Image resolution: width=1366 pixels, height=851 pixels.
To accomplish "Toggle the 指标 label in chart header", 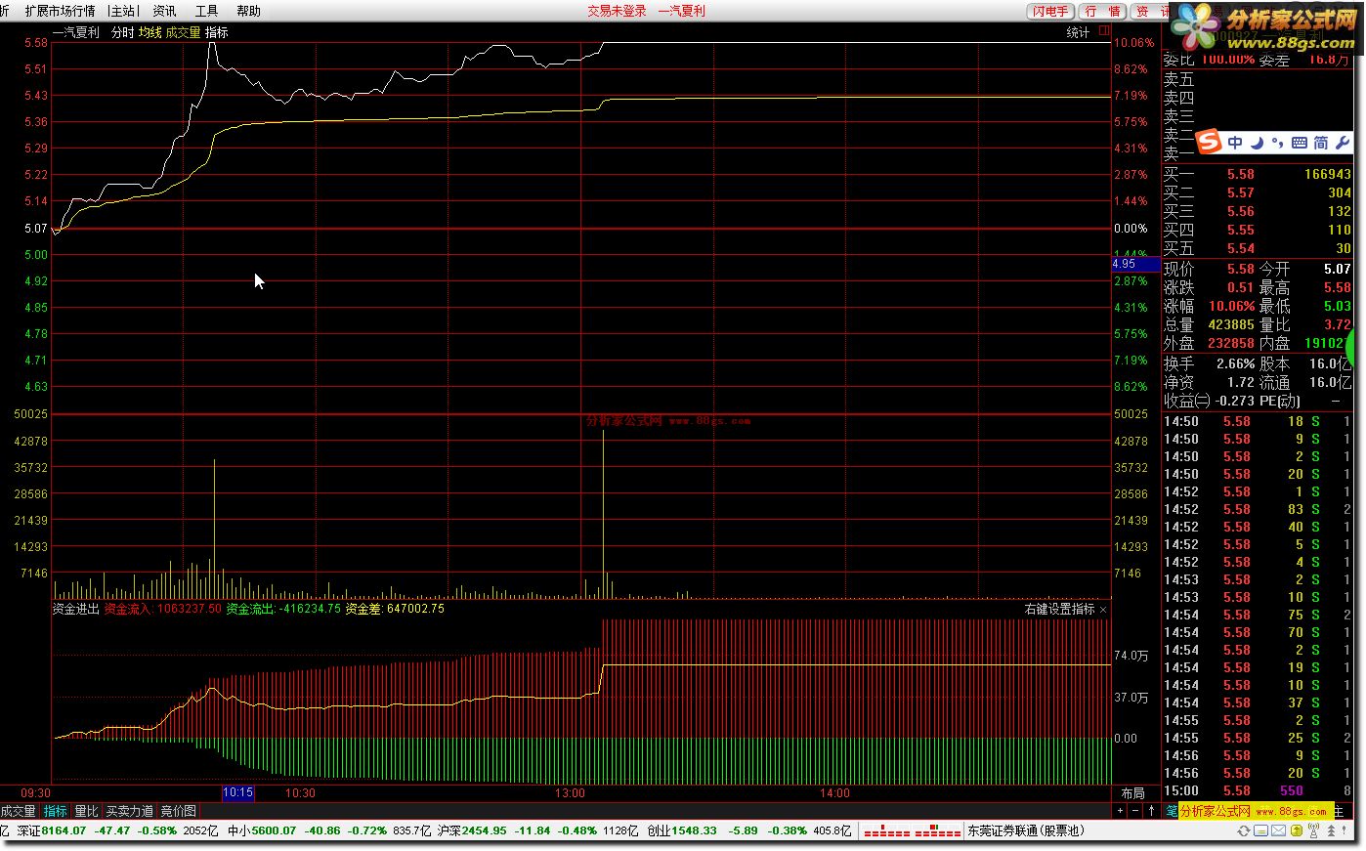I will (x=216, y=32).
